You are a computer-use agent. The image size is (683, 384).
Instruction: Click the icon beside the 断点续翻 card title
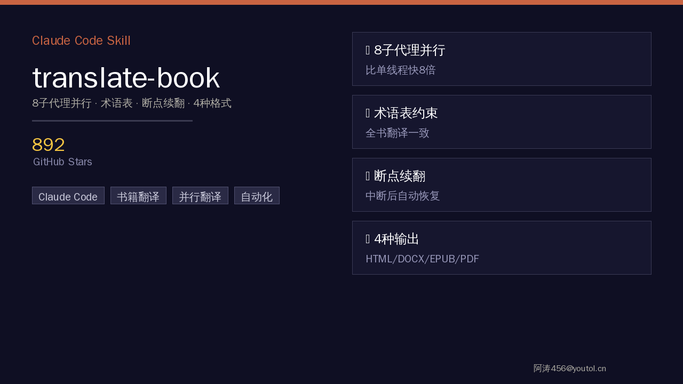(368, 176)
